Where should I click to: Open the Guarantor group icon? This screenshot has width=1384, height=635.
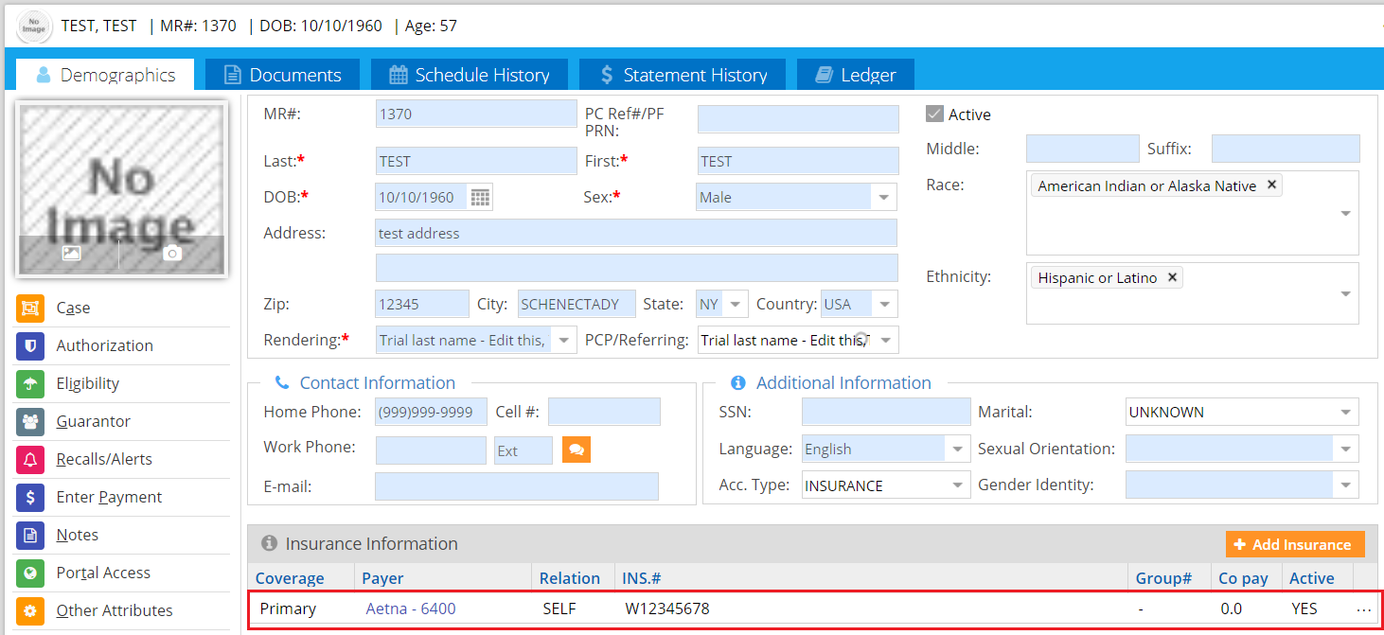pyautogui.click(x=30, y=422)
